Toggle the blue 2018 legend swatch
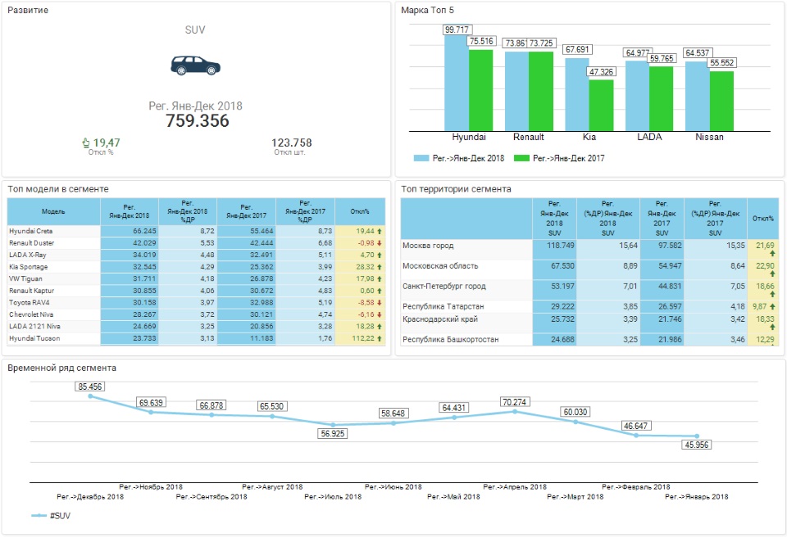The width and height of the screenshot is (787, 556). tap(421, 158)
